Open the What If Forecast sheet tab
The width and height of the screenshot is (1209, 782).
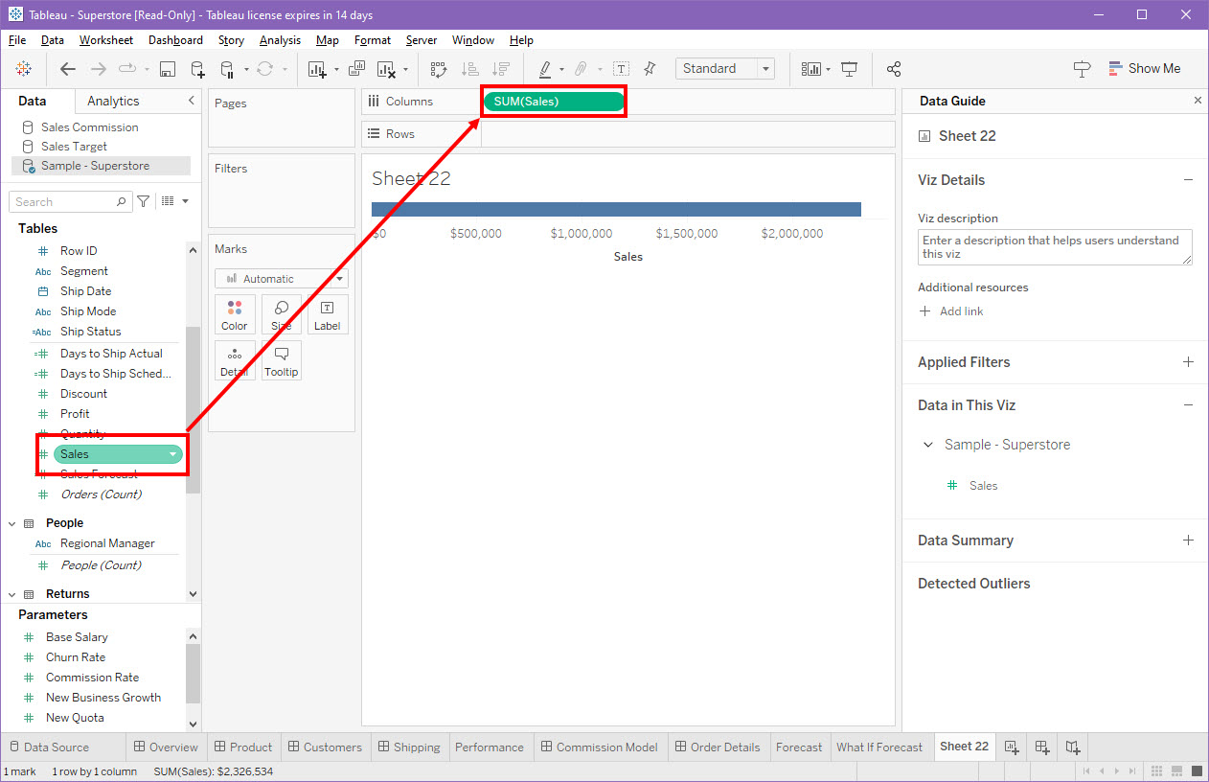point(879,747)
